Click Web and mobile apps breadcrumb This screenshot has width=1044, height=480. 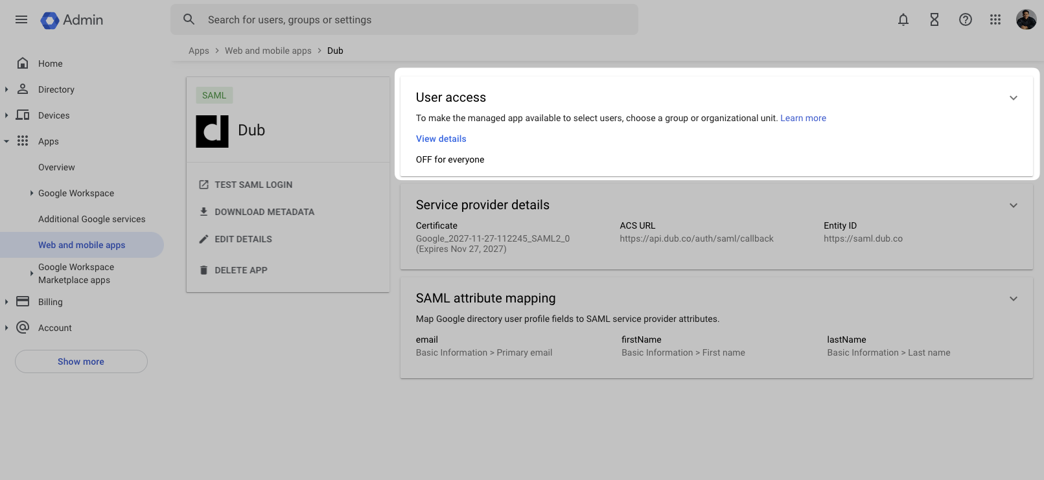(x=268, y=51)
